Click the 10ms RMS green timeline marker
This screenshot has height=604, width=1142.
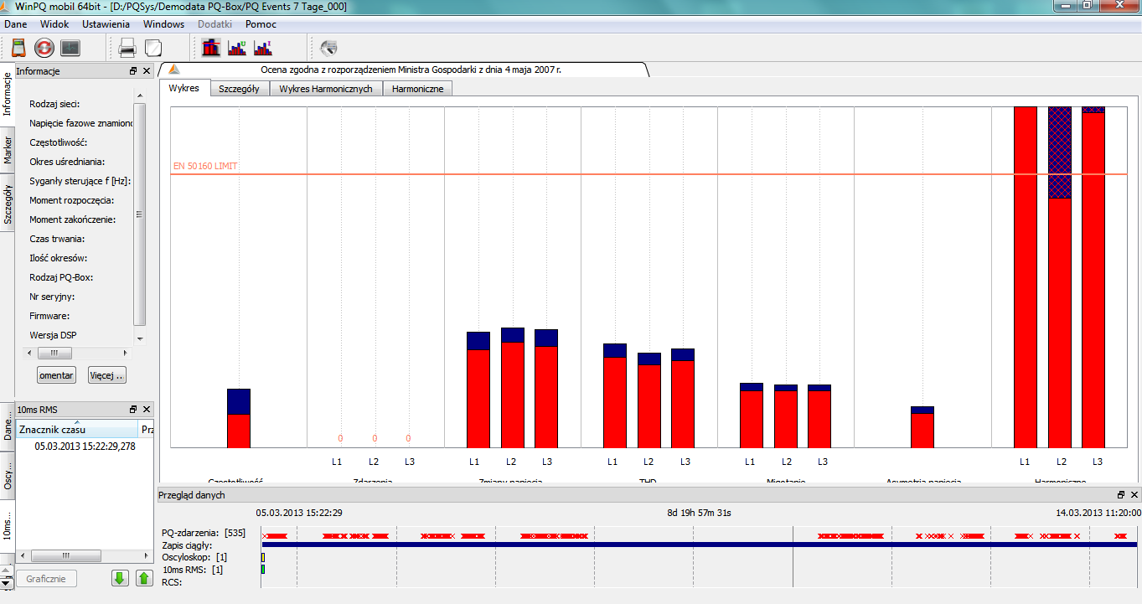[x=263, y=570]
